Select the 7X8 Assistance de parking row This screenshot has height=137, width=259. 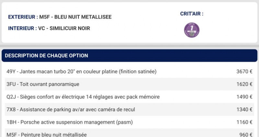pyautogui.click(x=129, y=110)
